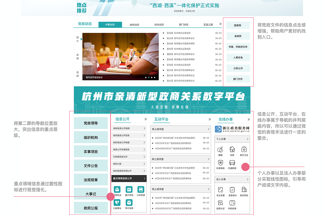Switch to the 政府动态 tab
The height and width of the screenshot is (215, 324).
click(134, 25)
